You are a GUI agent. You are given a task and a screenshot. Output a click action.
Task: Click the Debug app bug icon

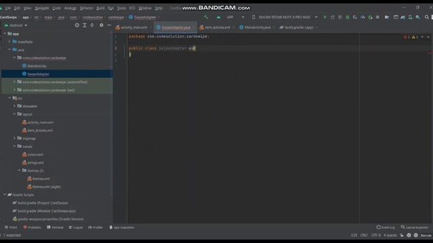click(348, 17)
